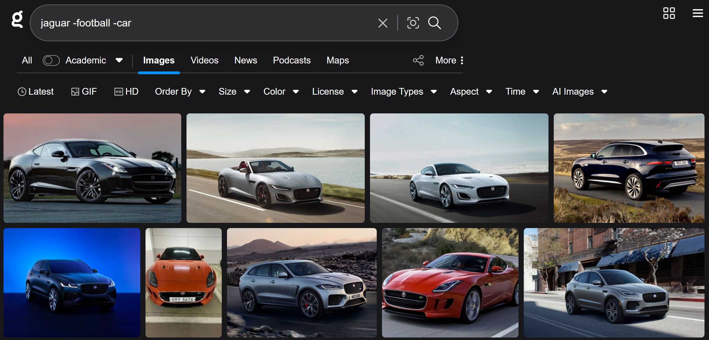Open the hamburger menu icon
Image resolution: width=709 pixels, height=340 pixels.
point(697,13)
